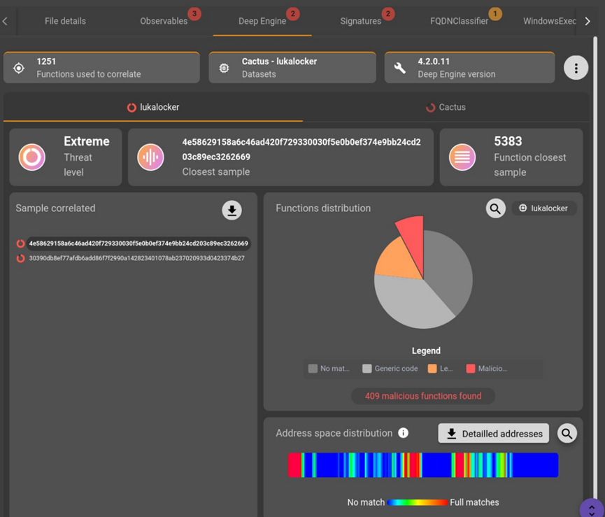Click the Function closest sample list icon
The height and width of the screenshot is (517, 605).
462,157
